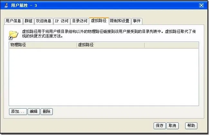Close the 用户属性 dialog window
The image size is (209, 135).
coord(201,5)
